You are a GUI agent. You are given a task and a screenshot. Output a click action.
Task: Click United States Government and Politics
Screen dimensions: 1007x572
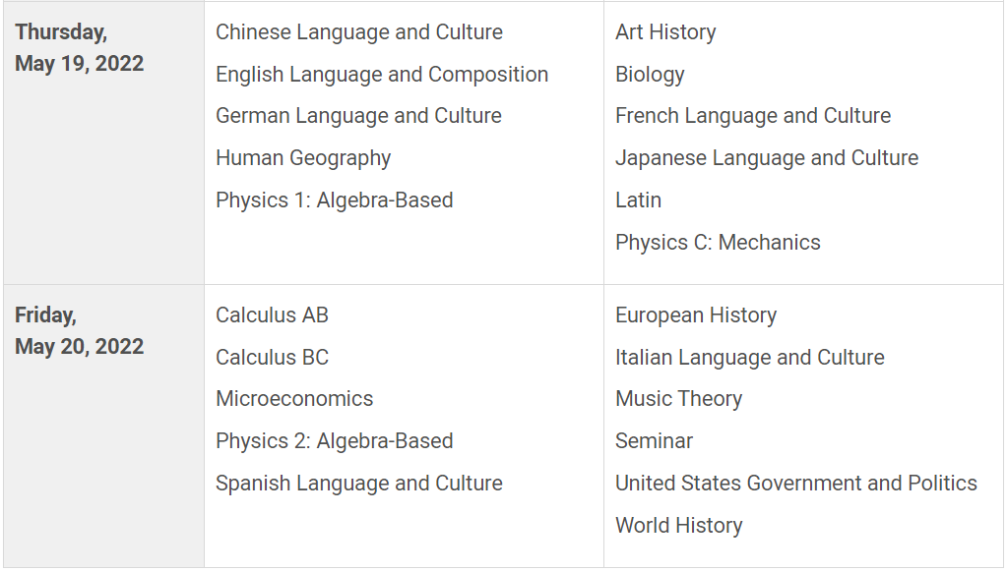[796, 484]
